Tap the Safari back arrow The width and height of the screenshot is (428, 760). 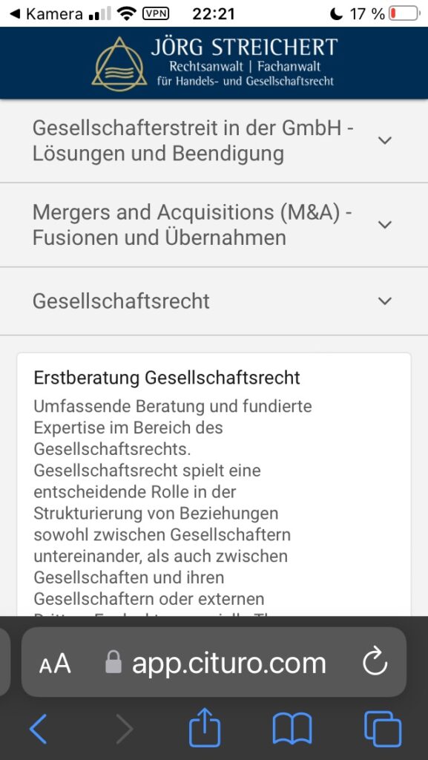click(39, 729)
